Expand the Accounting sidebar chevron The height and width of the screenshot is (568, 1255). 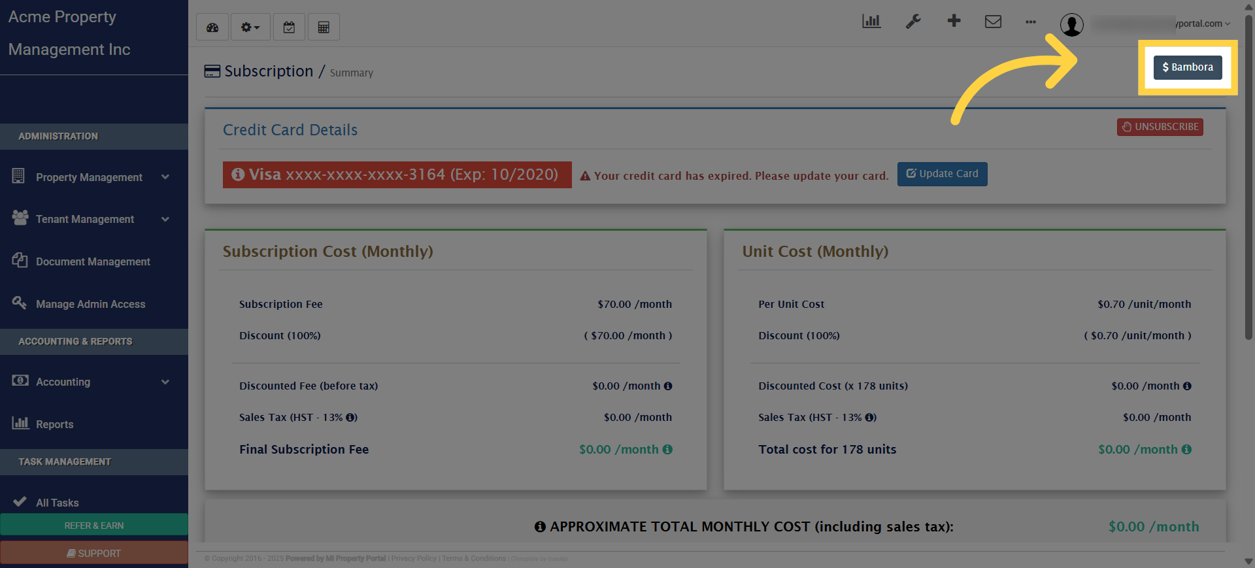click(165, 382)
